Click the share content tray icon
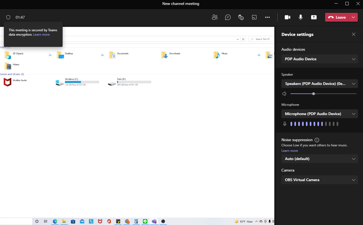Viewport: 363px width, 225px height. (314, 17)
